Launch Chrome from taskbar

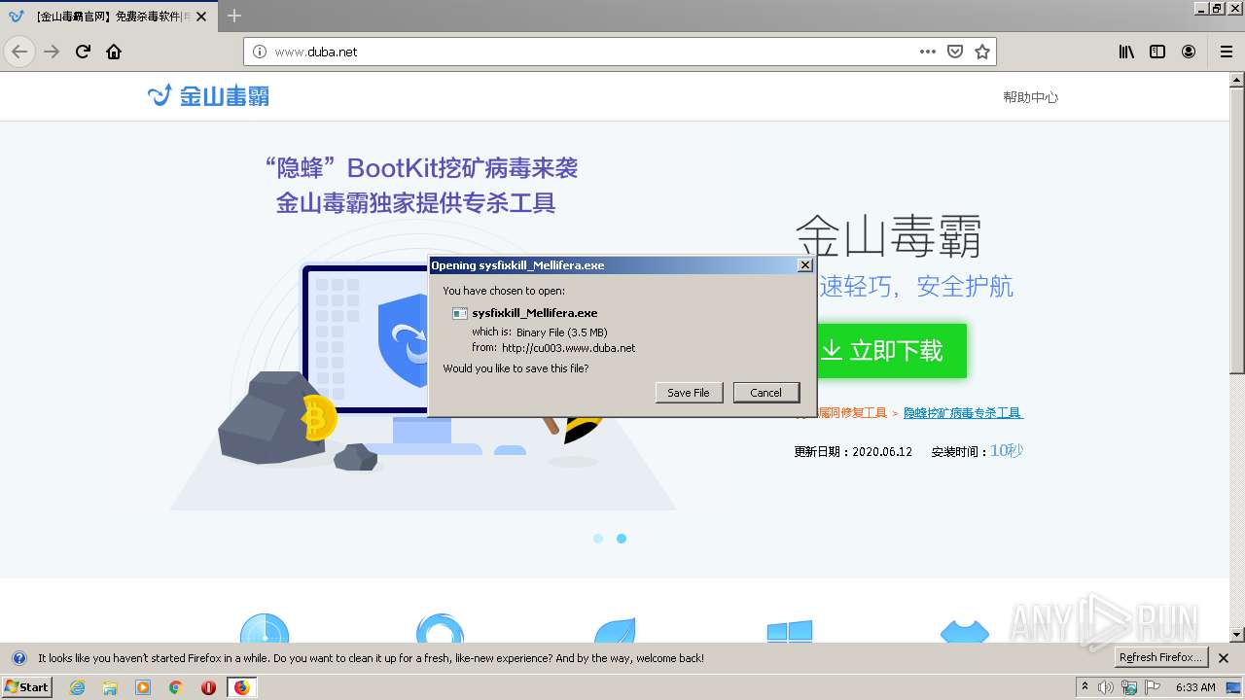[175, 687]
